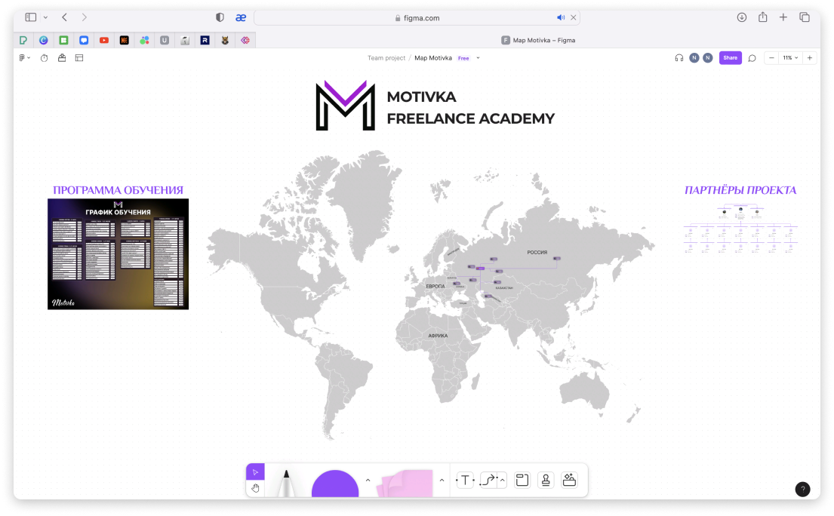This screenshot has height=516, width=834.
Task: Zoom out with the minus button
Action: (x=772, y=58)
